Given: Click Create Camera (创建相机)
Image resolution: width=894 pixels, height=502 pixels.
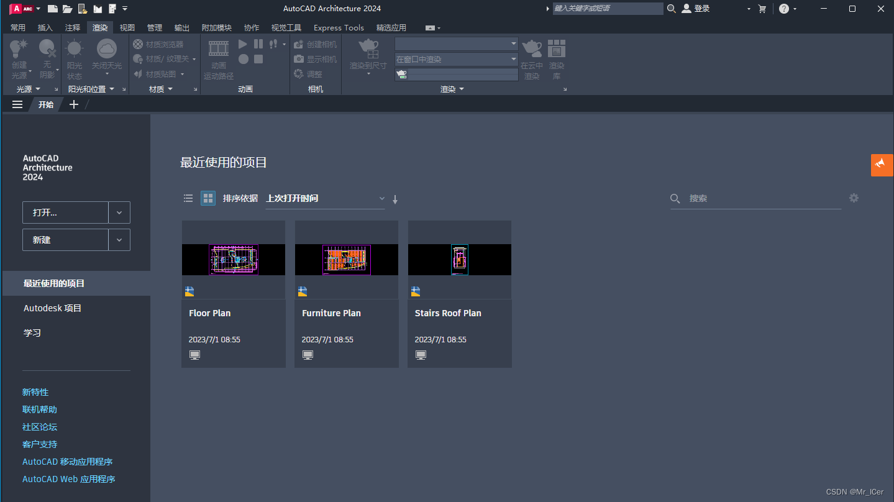Looking at the screenshot, I should [x=316, y=45].
